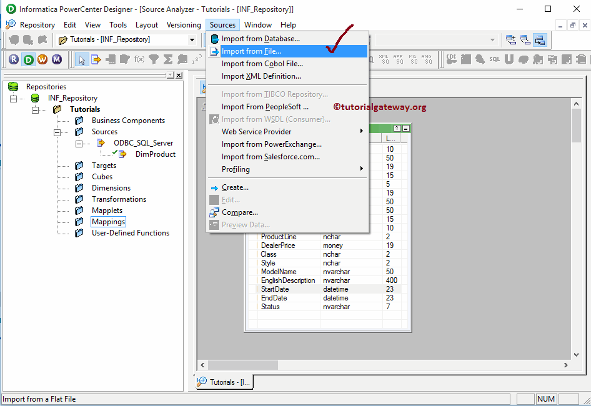The height and width of the screenshot is (406, 591).
Task: Open the Window menu
Action: click(x=258, y=25)
